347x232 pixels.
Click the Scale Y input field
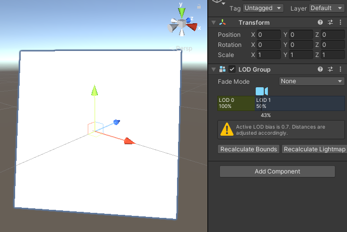tap(301, 55)
